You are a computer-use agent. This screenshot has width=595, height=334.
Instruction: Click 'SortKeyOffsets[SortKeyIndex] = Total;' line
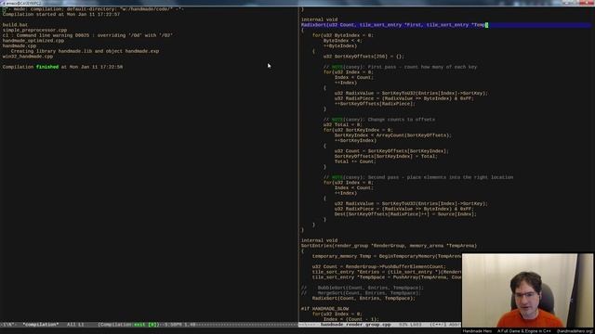(x=386, y=157)
